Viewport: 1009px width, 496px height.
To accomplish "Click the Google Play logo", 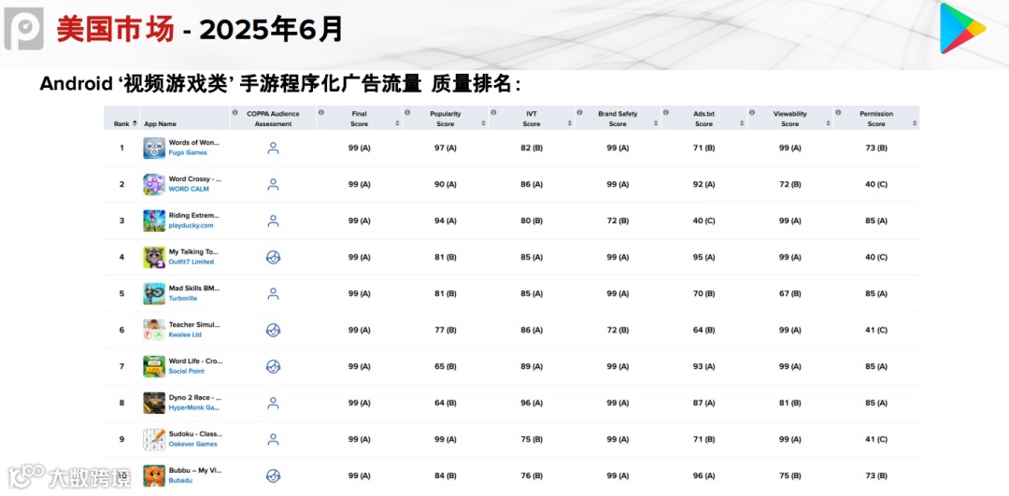I will tap(962, 28).
